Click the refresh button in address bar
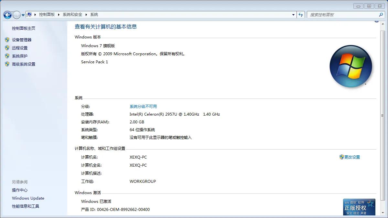The height and width of the screenshot is (218, 388). [x=301, y=14]
